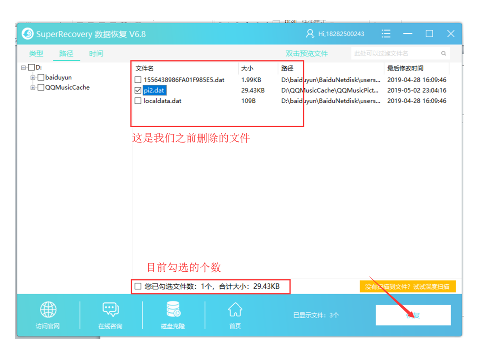Click the 您已勾选文件数 summary text

212,286
